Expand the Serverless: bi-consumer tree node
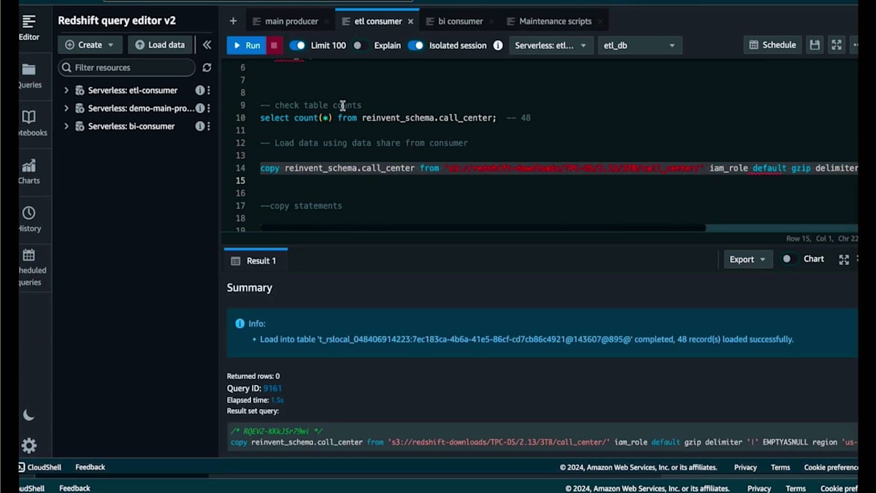Viewport: 876px width, 493px height. (x=66, y=126)
